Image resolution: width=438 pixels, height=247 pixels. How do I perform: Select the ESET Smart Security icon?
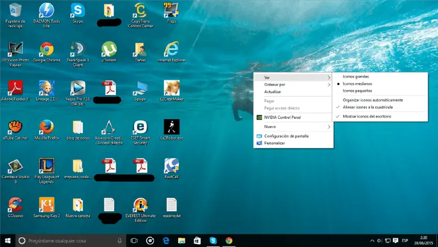(141, 127)
